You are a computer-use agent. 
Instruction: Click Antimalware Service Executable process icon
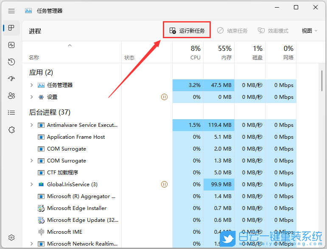pyautogui.click(x=41, y=125)
